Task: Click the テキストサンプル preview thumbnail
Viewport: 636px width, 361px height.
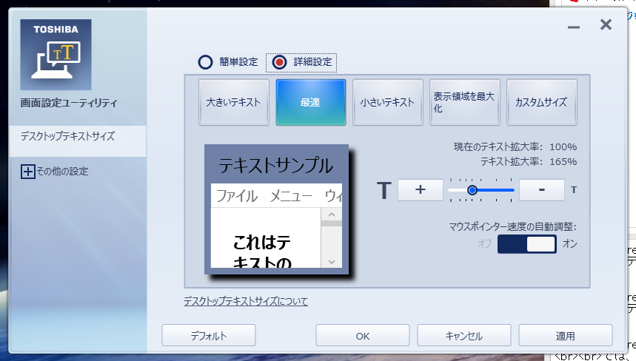Action: 276,209
